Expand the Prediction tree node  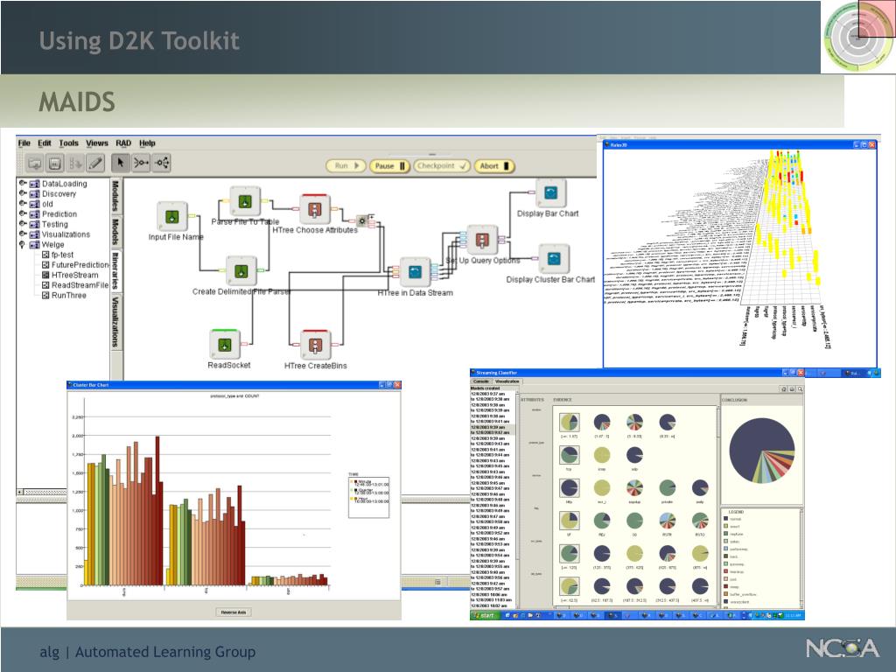pos(22,213)
